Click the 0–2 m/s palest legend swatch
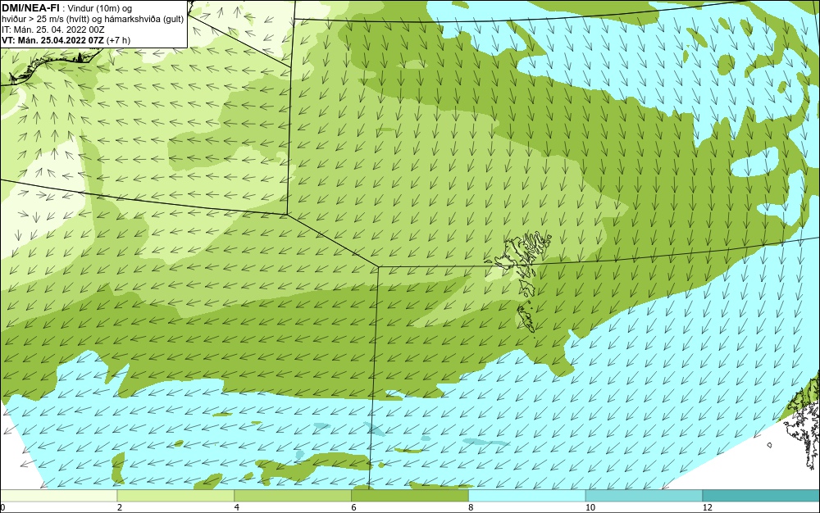 click(58, 496)
